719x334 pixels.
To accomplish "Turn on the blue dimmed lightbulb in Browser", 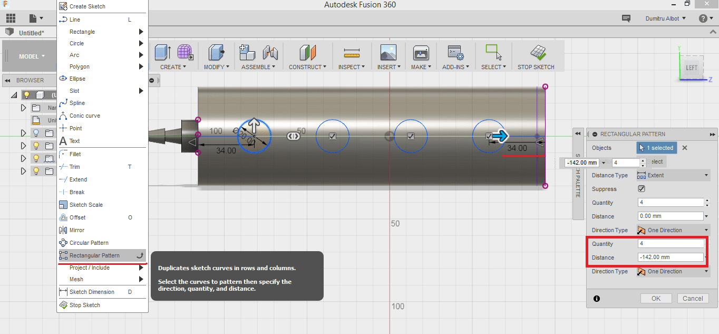I will pyautogui.click(x=36, y=133).
